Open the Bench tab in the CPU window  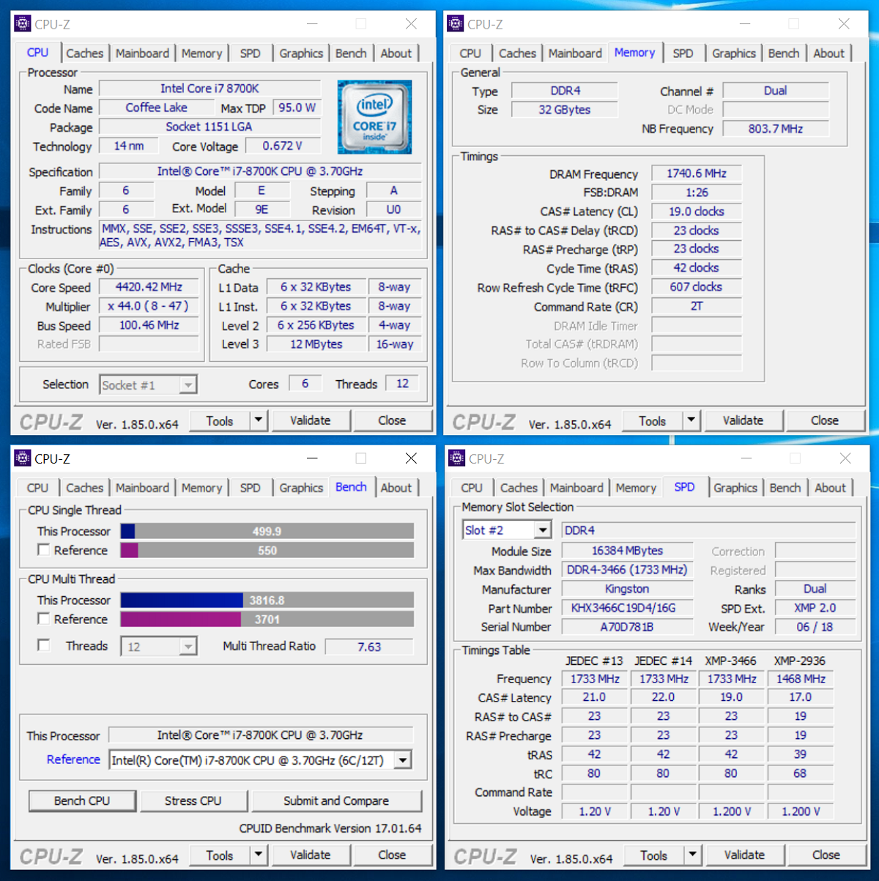pos(351,53)
